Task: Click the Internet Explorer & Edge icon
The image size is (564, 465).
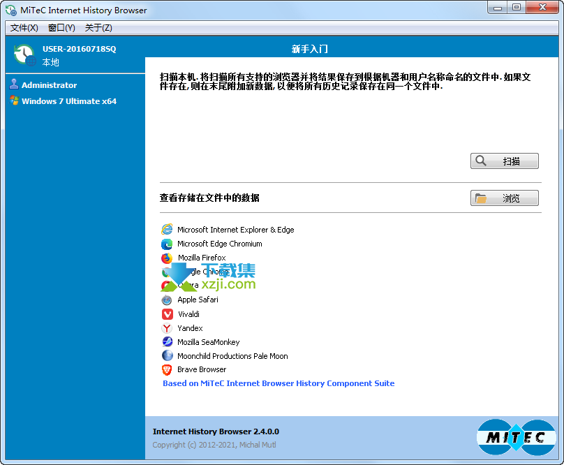Action: (167, 229)
